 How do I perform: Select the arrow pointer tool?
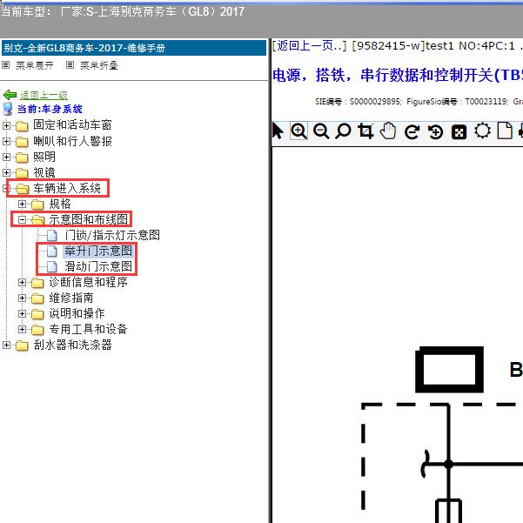pos(278,131)
